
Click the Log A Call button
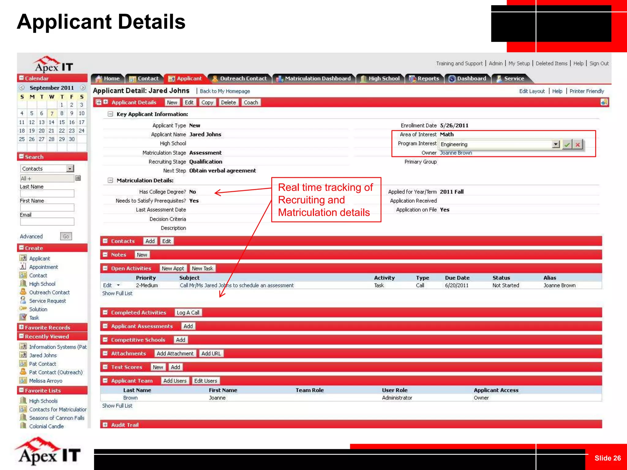tap(188, 313)
